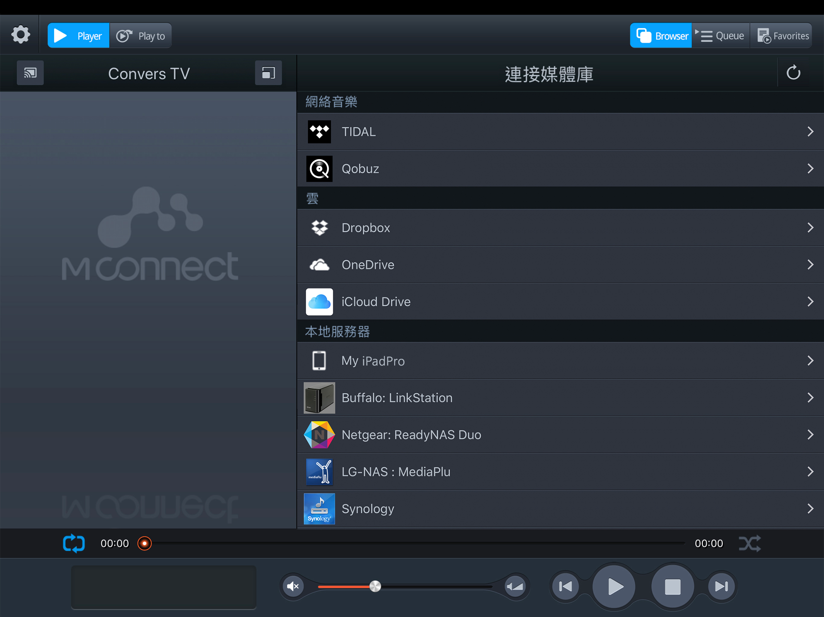Open Buffalo: LinkStation server
824x617 pixels.
[x=397, y=398]
